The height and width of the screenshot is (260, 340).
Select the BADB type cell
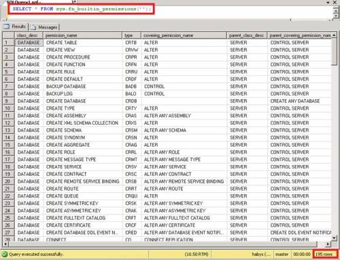(132, 86)
